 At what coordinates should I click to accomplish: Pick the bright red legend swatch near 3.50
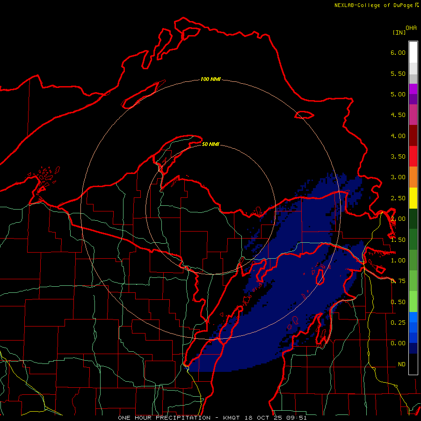413,156
